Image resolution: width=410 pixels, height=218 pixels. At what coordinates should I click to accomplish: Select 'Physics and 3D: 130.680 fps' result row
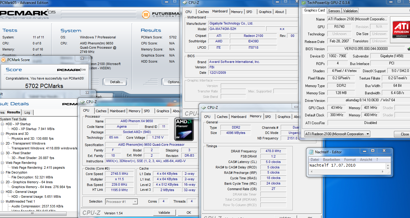(32, 138)
